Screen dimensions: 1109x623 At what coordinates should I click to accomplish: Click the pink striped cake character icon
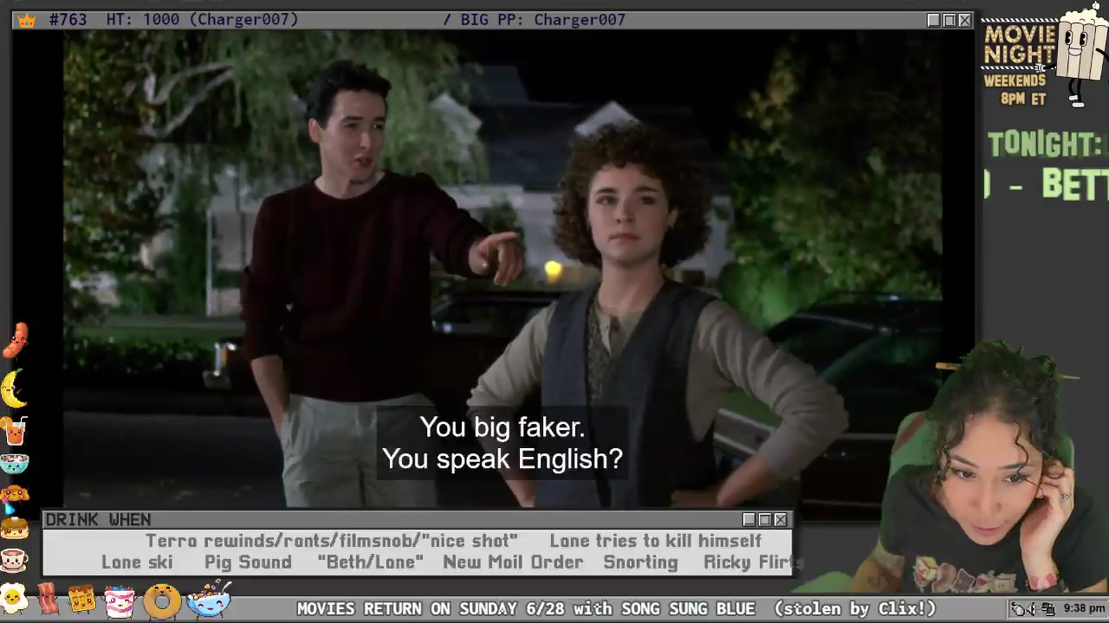pos(120,601)
